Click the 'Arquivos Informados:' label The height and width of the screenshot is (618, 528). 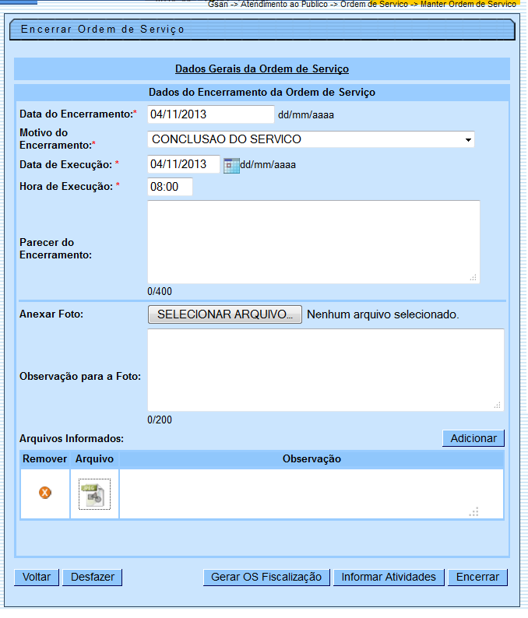click(x=72, y=439)
